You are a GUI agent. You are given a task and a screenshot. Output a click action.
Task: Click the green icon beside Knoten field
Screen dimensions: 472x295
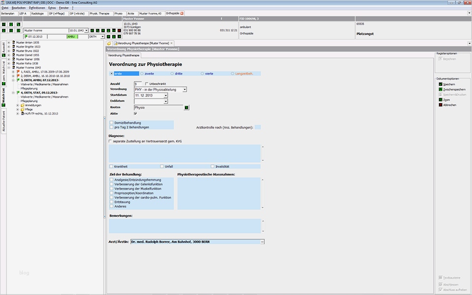(186, 107)
